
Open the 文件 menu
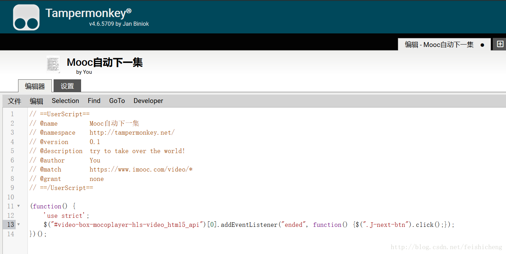pos(15,101)
